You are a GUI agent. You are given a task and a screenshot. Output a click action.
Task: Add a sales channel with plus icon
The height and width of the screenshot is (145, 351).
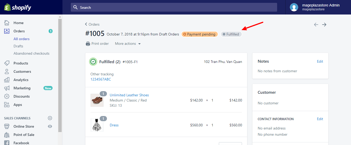coord(50,118)
